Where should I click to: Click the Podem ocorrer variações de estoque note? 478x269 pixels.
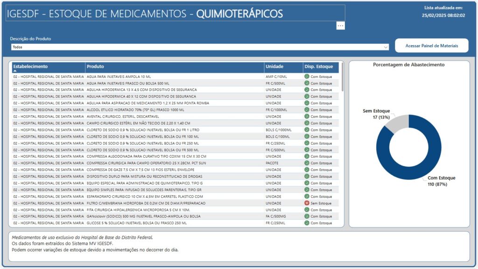[x=95, y=250]
